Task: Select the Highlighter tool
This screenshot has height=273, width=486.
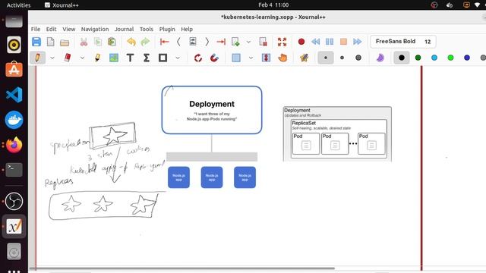Action: coord(98,58)
